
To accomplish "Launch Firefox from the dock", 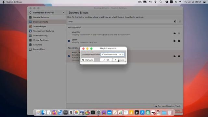I will (54, 113).
